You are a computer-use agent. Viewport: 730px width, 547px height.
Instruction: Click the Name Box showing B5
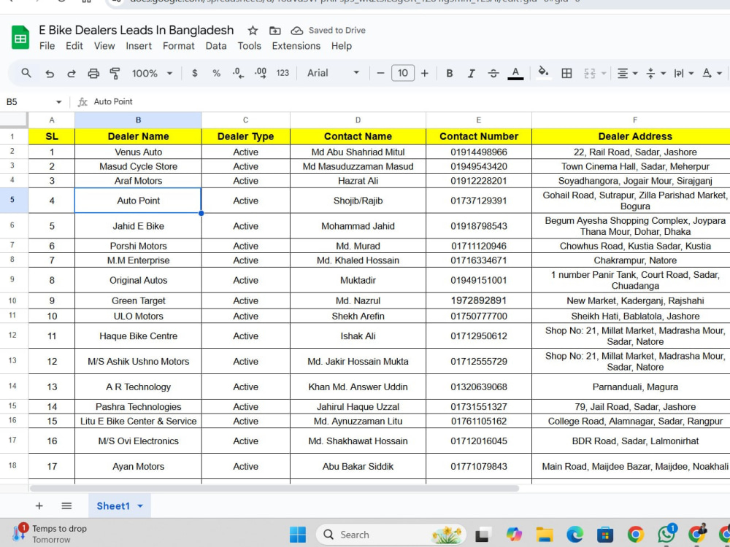tap(34, 102)
